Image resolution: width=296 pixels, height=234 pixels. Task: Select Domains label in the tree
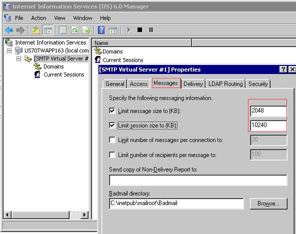53,66
